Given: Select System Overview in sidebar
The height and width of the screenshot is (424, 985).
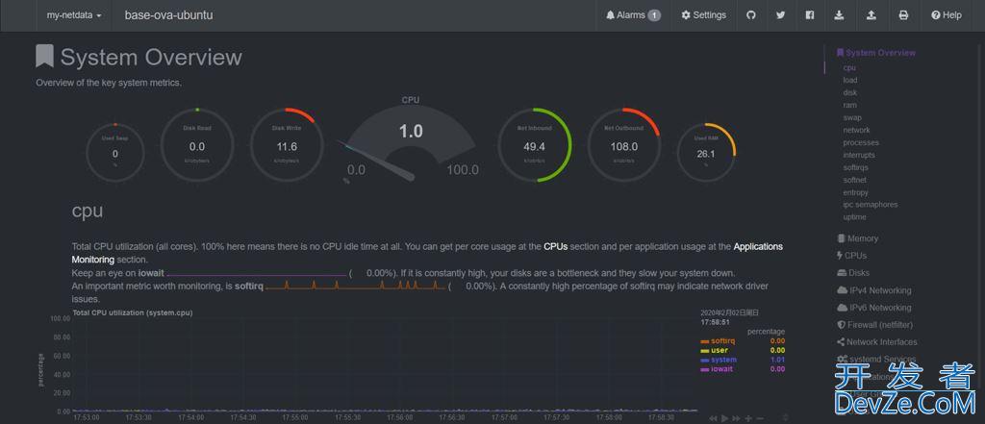Looking at the screenshot, I should (x=876, y=53).
